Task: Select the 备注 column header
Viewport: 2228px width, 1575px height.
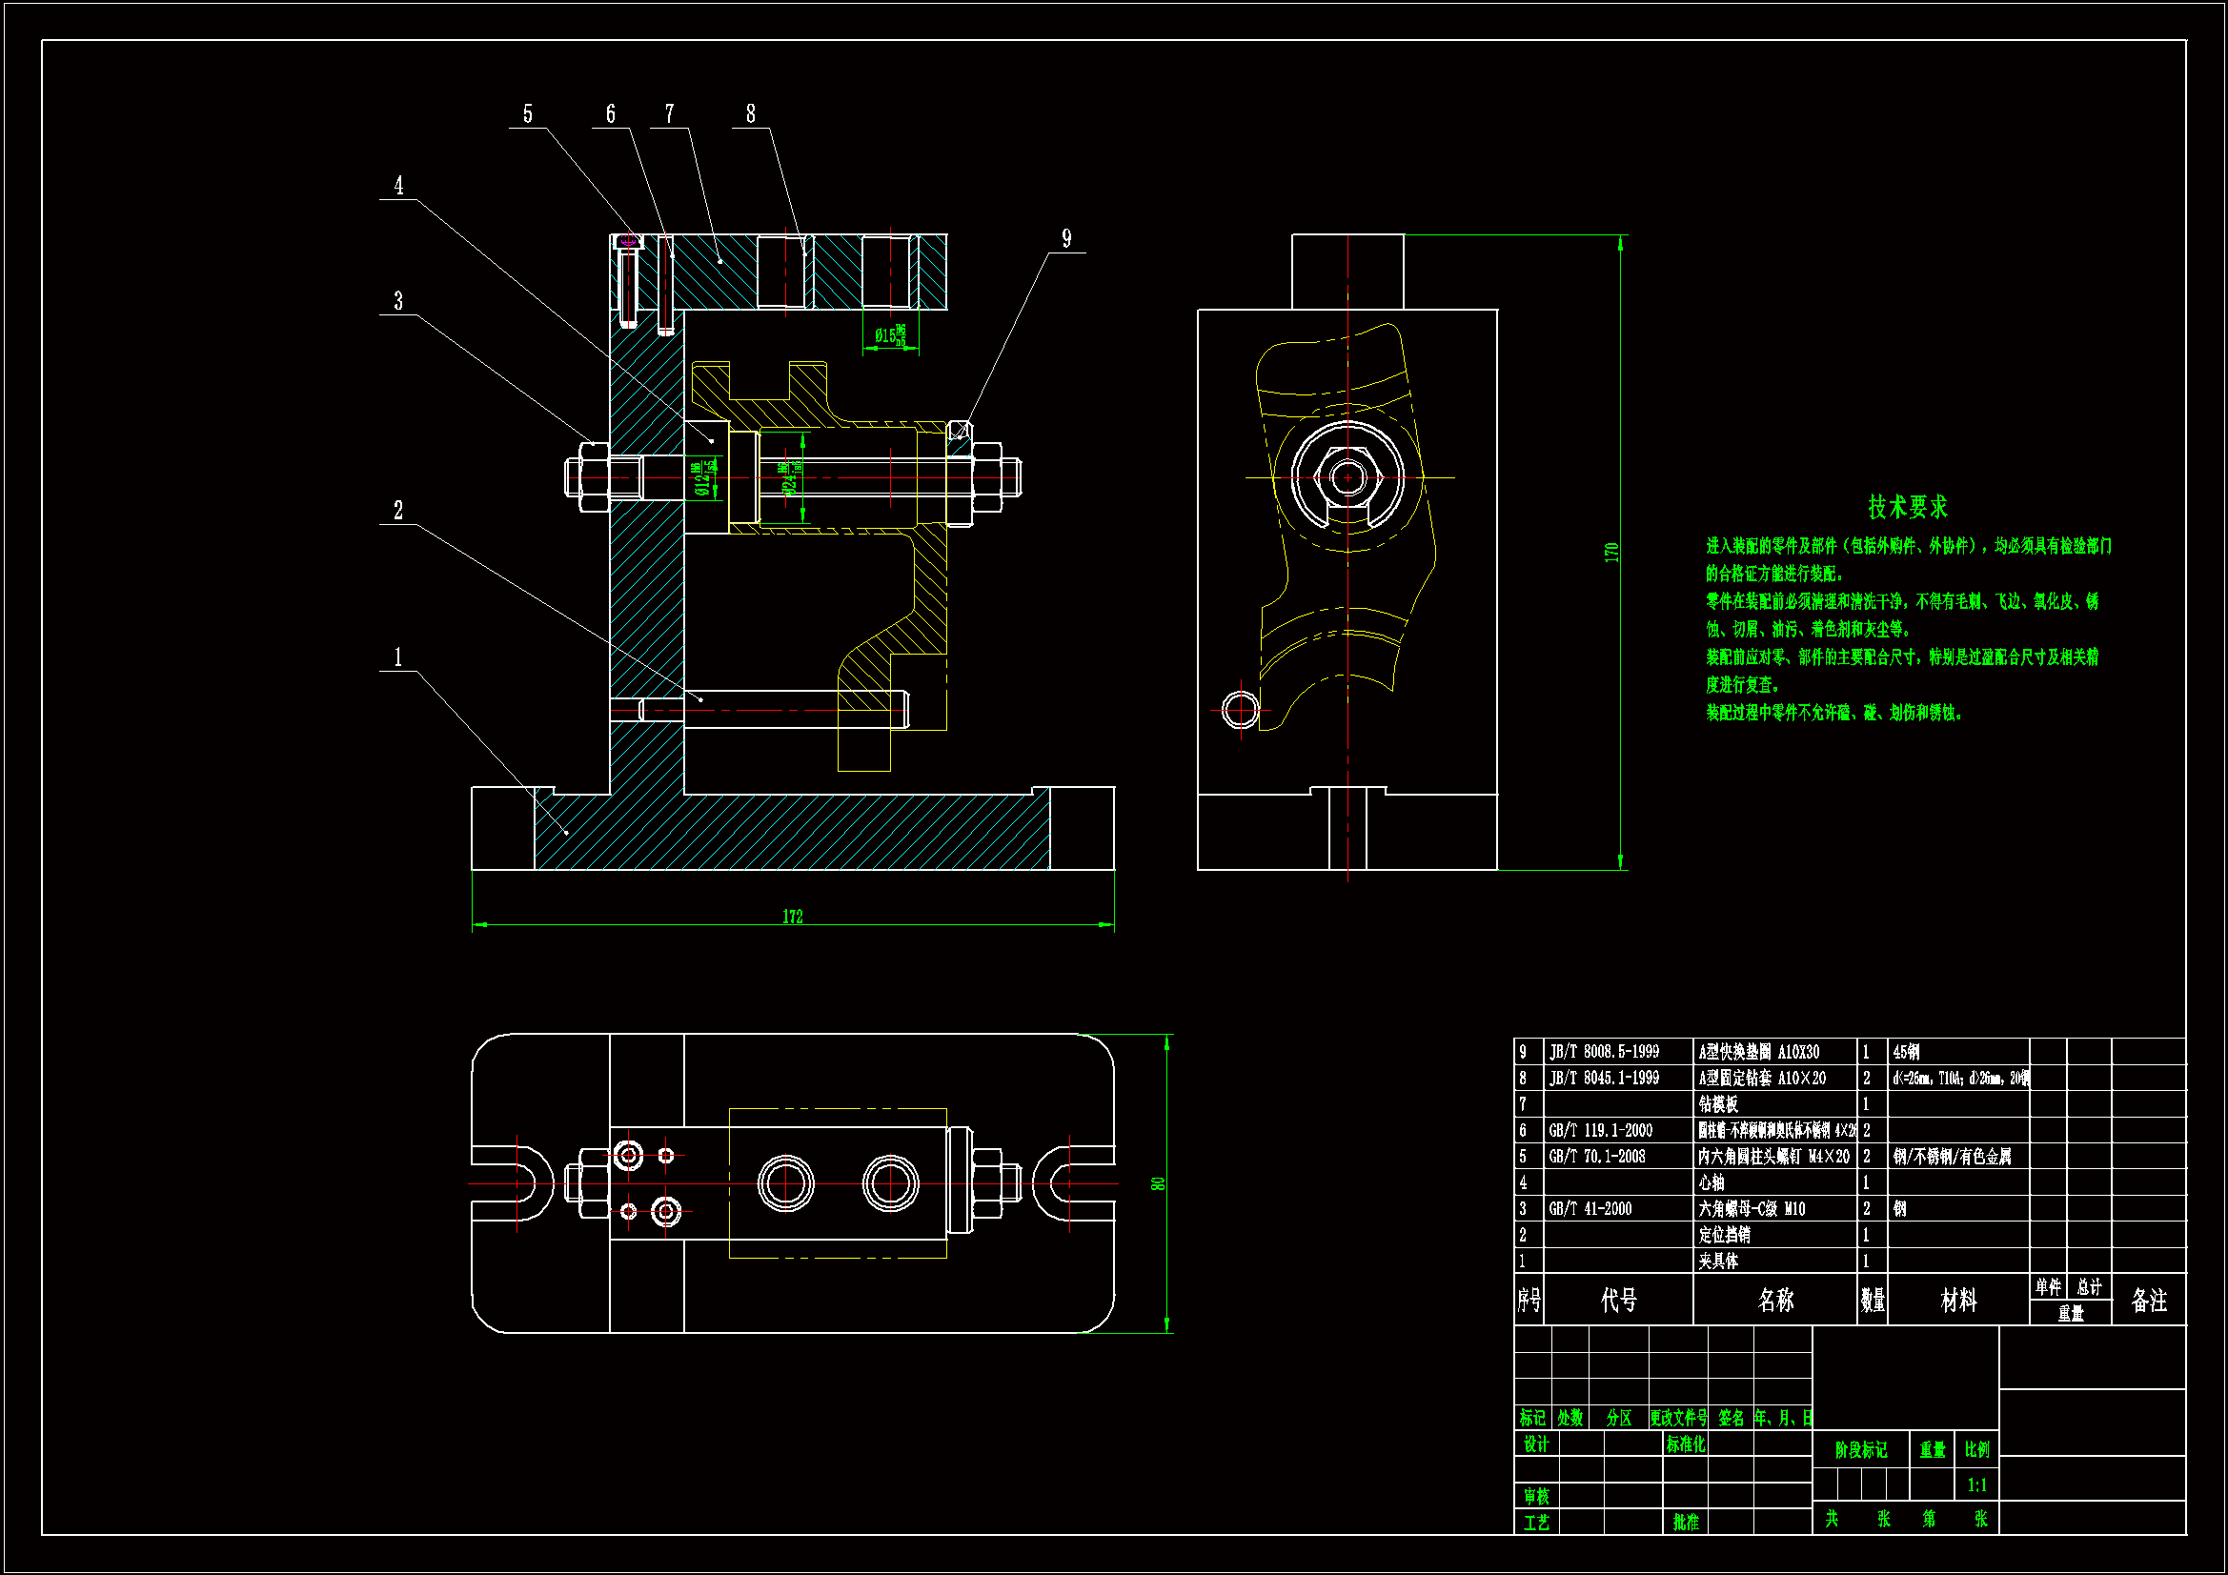Action: pos(2148,1301)
